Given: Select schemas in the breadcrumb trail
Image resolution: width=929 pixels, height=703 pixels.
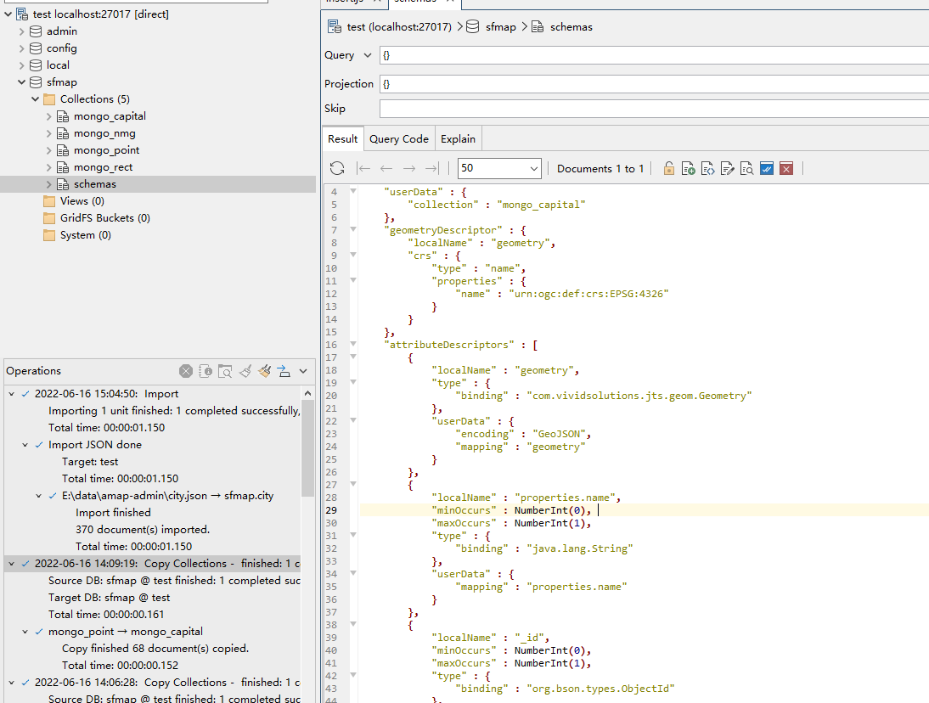Looking at the screenshot, I should coord(571,26).
